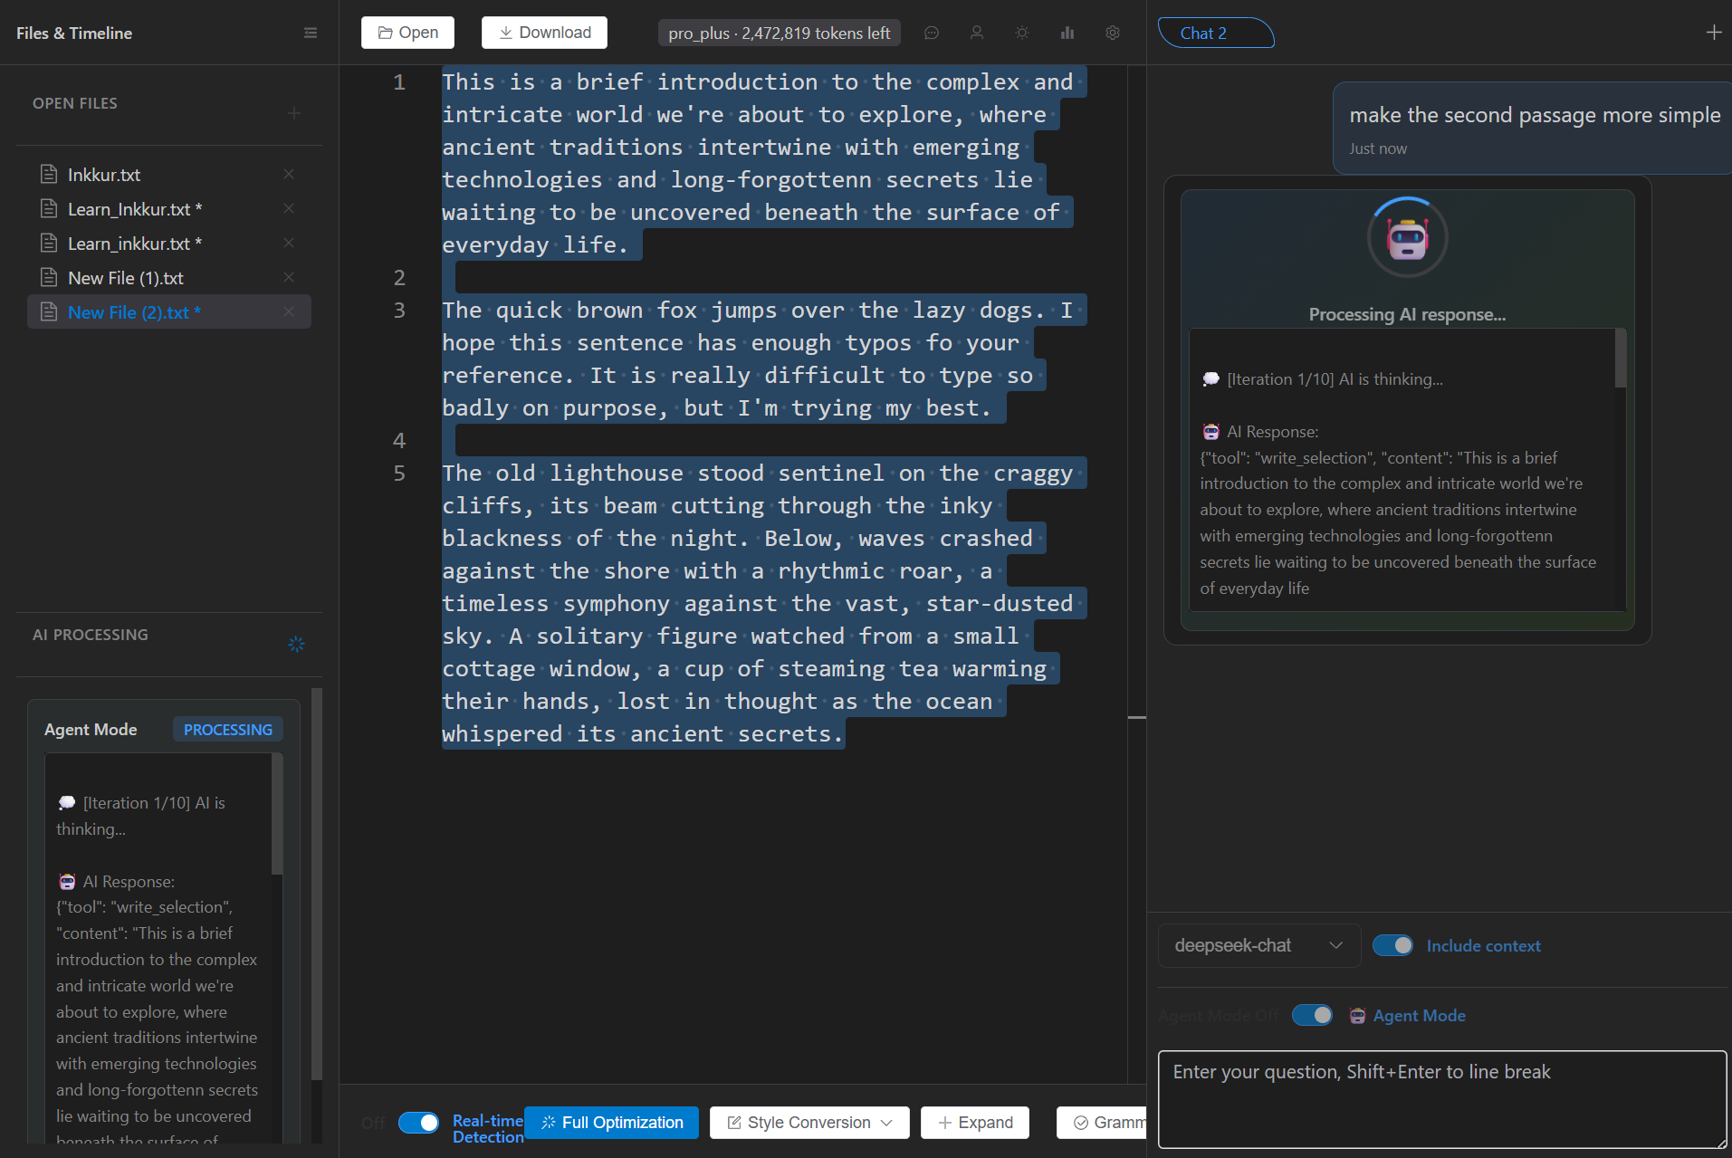Click the robot avatar in processing card
The height and width of the screenshot is (1158, 1732).
(x=1407, y=238)
